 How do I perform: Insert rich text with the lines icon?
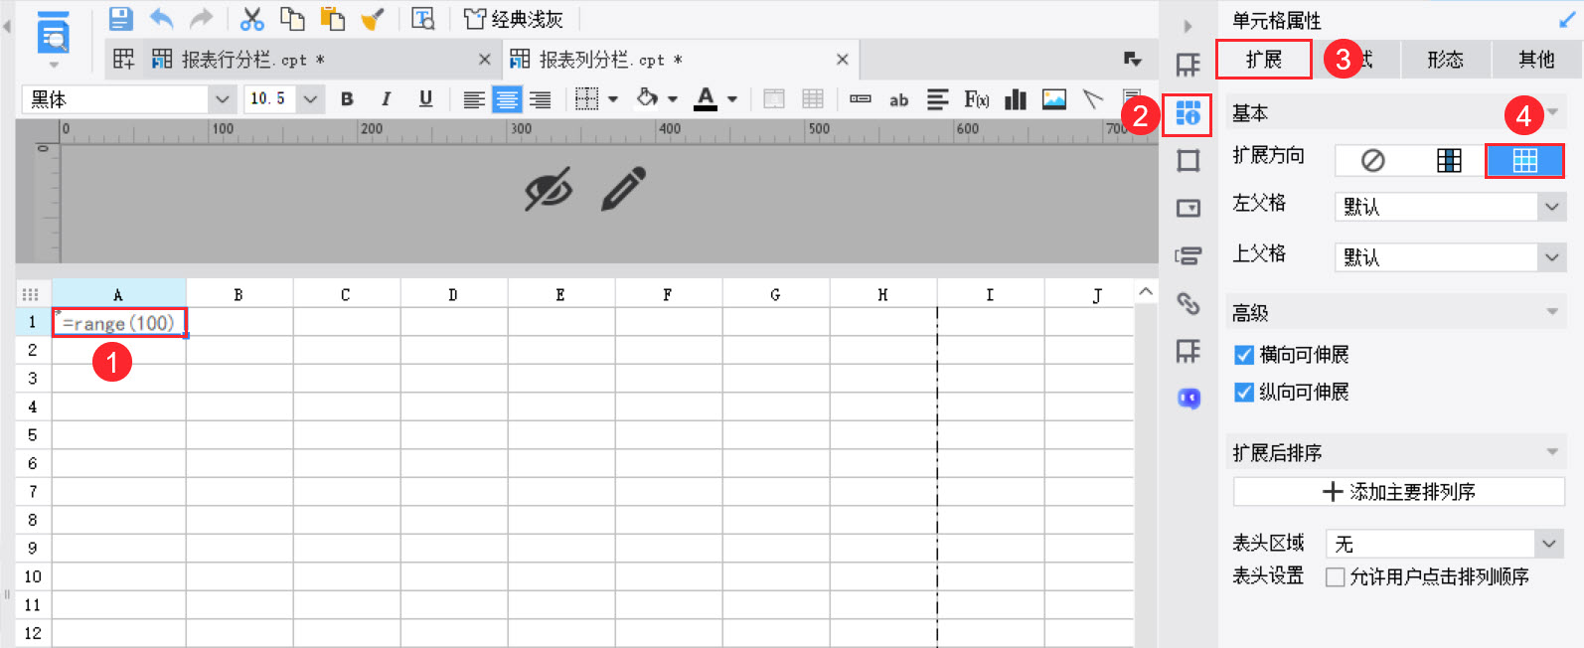coord(937,99)
